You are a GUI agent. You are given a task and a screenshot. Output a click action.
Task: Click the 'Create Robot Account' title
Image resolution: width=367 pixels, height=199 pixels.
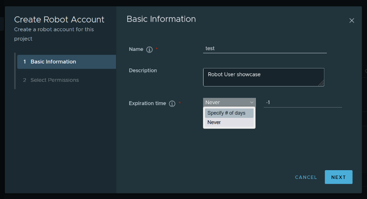click(x=59, y=20)
